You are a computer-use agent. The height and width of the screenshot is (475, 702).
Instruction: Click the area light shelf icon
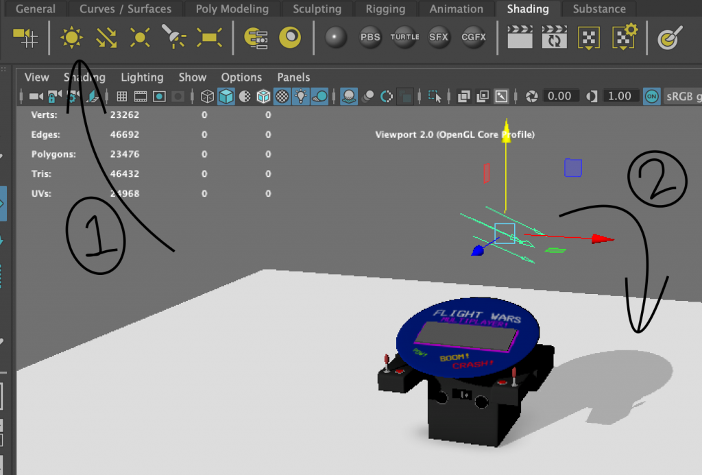tap(208, 37)
